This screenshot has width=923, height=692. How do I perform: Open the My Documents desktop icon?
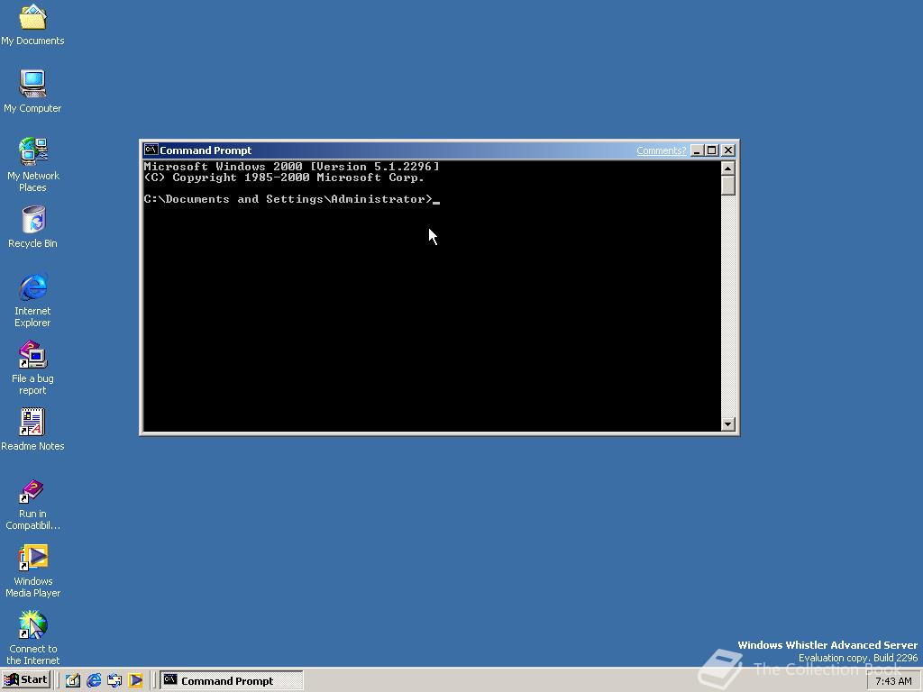tap(32, 24)
